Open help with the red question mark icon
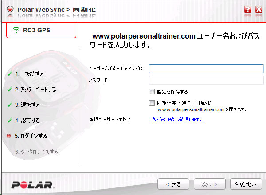This screenshot has width=266, height=195. 248,9
